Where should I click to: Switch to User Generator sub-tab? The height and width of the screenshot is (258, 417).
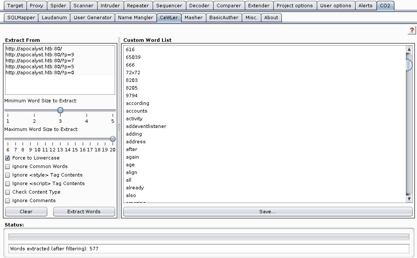click(93, 17)
